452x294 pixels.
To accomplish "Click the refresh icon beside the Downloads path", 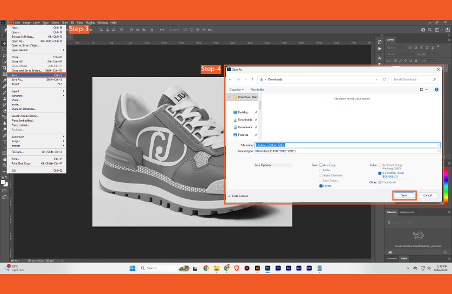I will coord(385,79).
